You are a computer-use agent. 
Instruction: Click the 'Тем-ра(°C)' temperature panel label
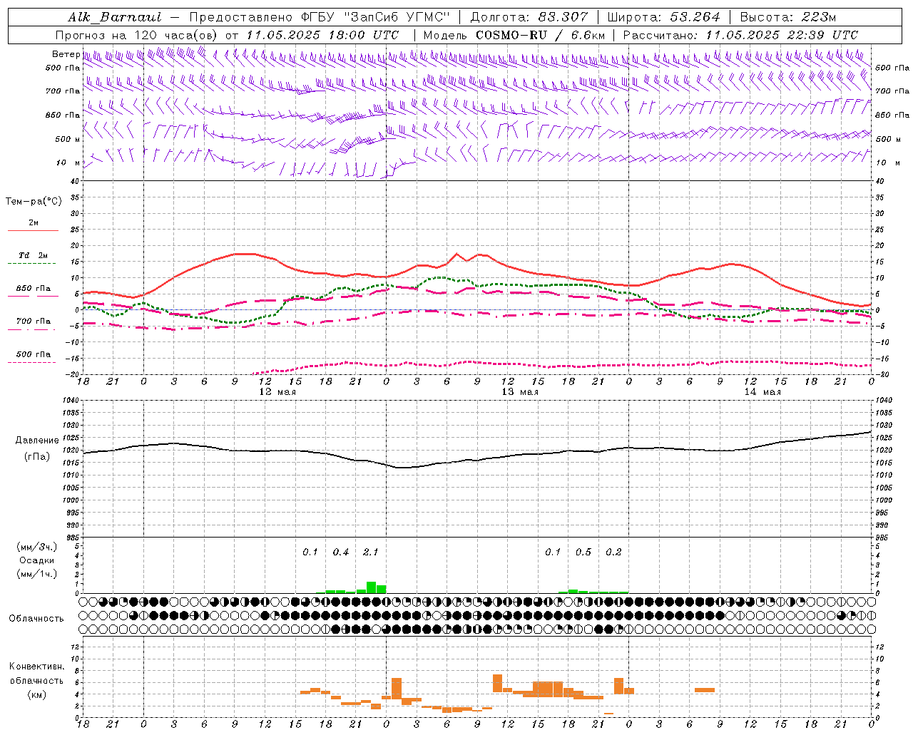tap(34, 202)
